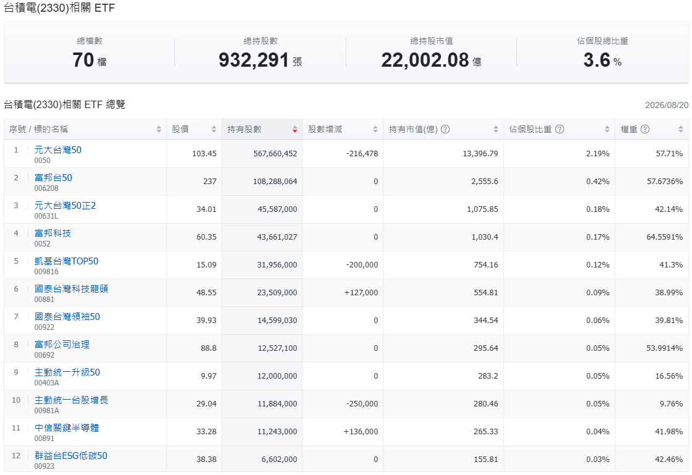Screen dimensions: 692x475
Task: Click the holdings value 567,660,452
Action: coord(275,153)
